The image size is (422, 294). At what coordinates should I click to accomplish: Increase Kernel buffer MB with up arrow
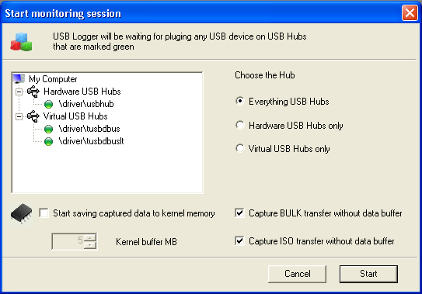[x=90, y=237]
